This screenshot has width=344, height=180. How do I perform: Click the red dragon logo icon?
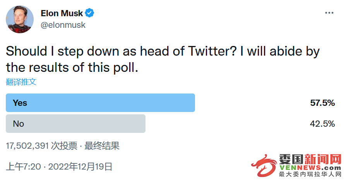point(264,166)
